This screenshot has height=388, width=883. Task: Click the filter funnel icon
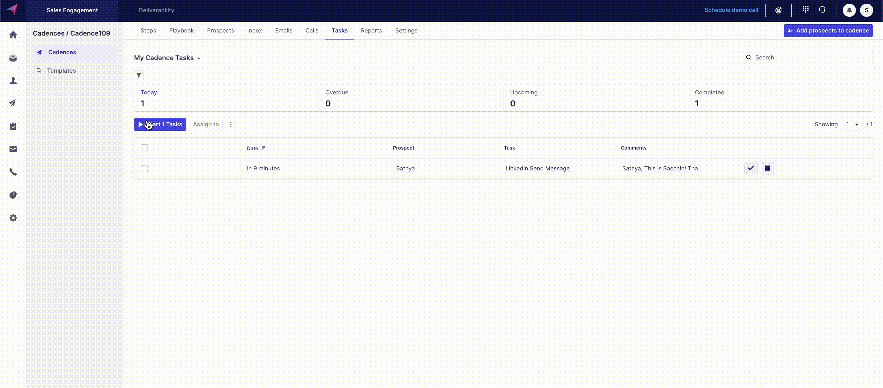(139, 75)
